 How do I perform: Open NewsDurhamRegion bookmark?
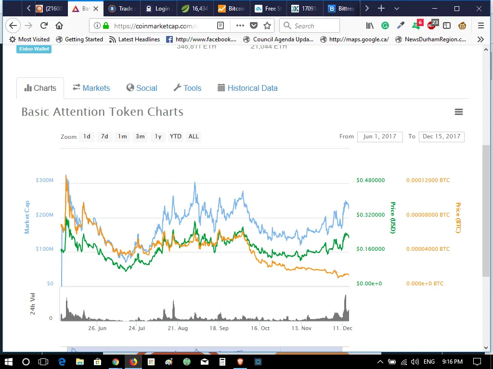point(431,39)
